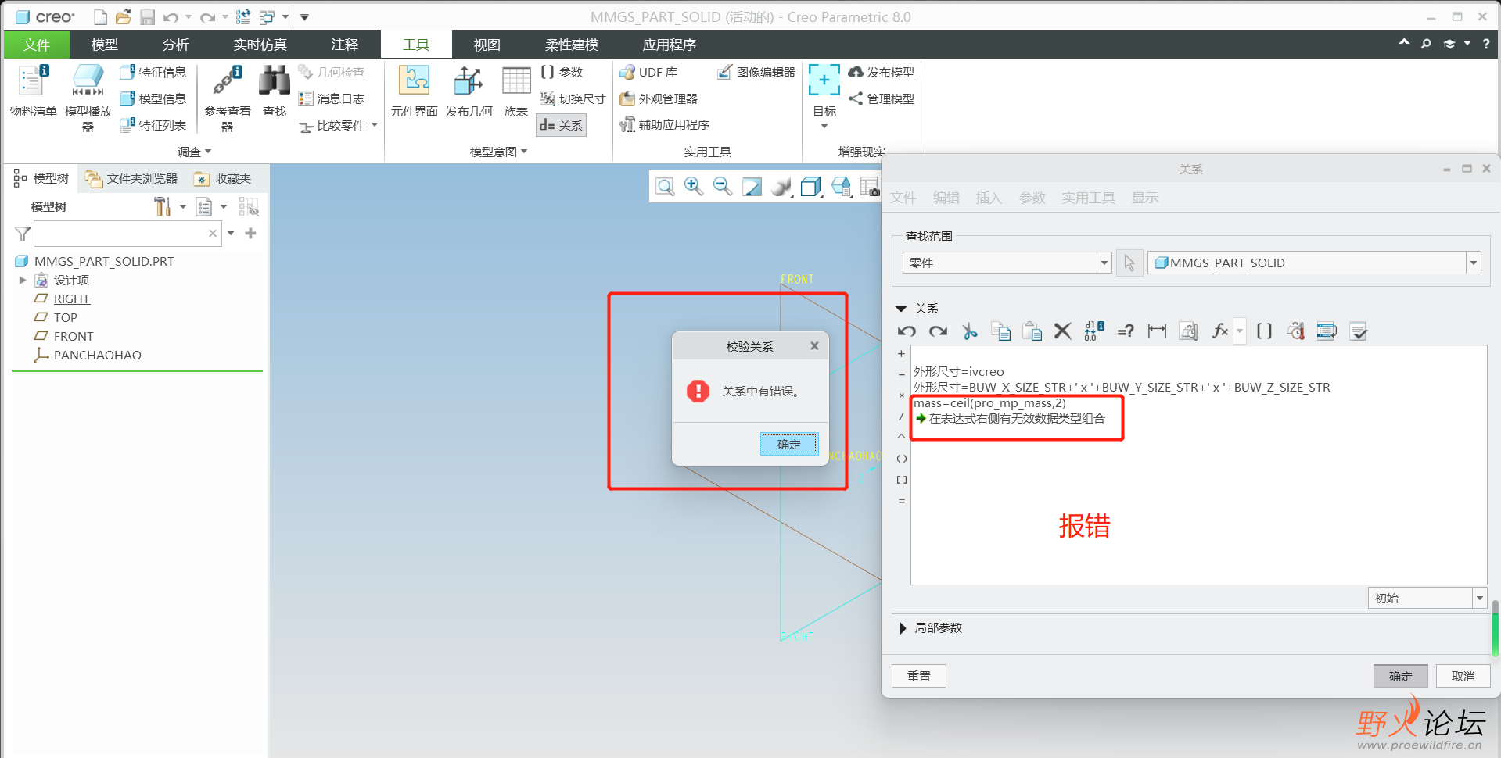
Task: Click the Delete X icon in 关系 toolbar
Action: click(1062, 331)
